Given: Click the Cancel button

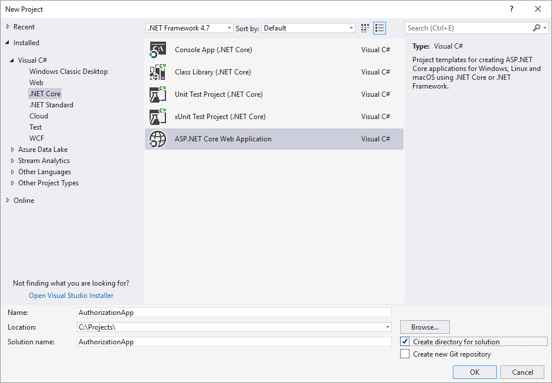Looking at the screenshot, I should (x=523, y=372).
